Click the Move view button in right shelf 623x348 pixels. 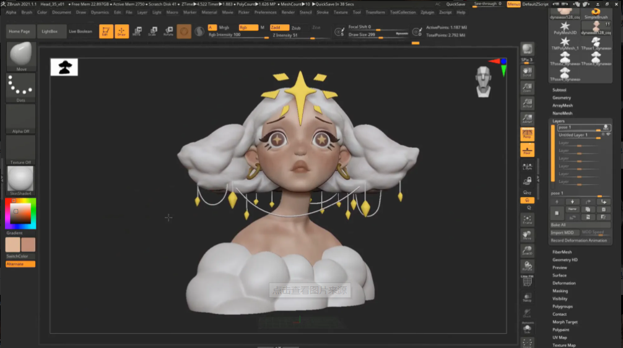pos(527,235)
